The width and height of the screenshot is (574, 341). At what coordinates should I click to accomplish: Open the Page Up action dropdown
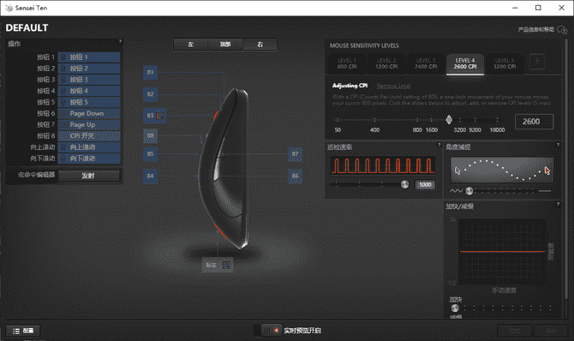pos(89,124)
